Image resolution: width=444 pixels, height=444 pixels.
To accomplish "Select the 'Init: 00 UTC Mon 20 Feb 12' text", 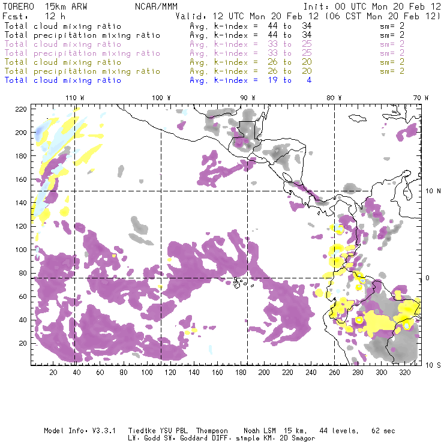I will pos(373,7).
